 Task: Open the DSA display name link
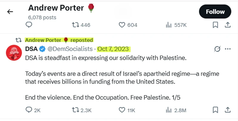[x=31, y=49]
